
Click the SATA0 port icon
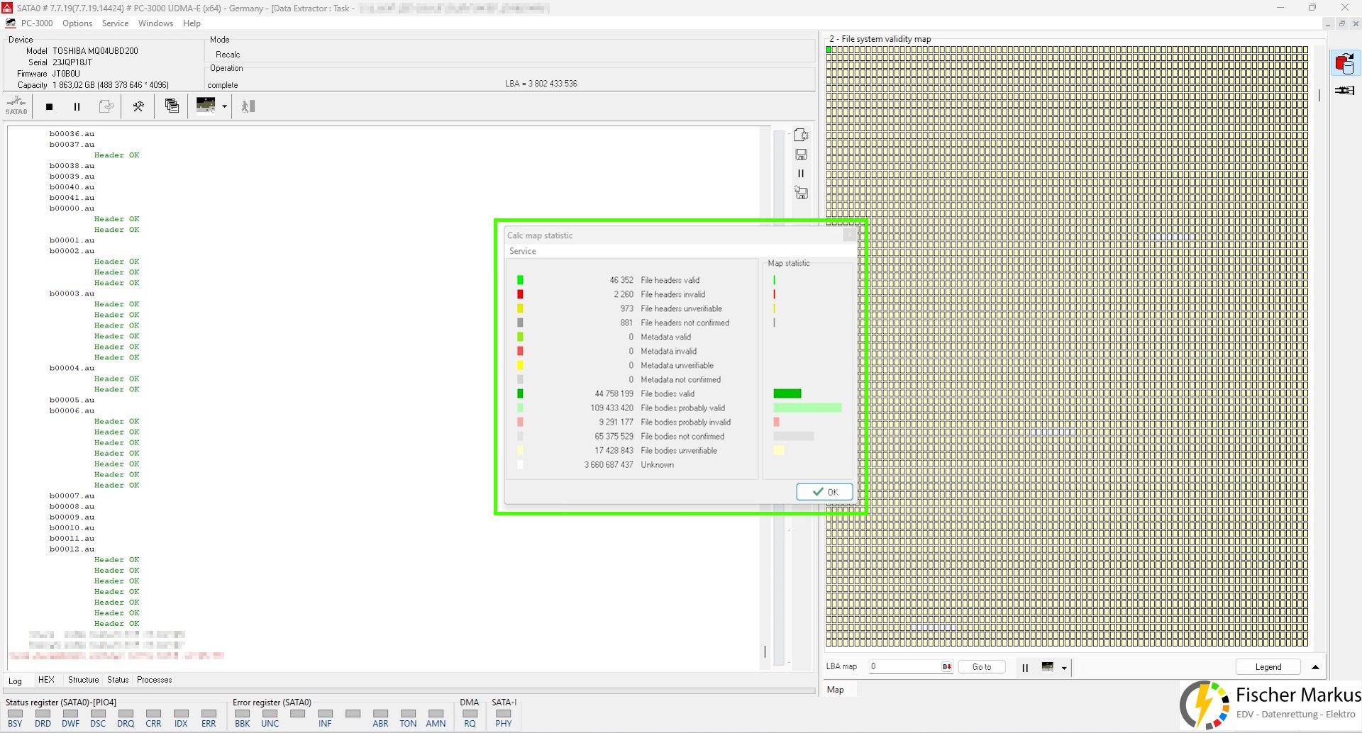16,106
